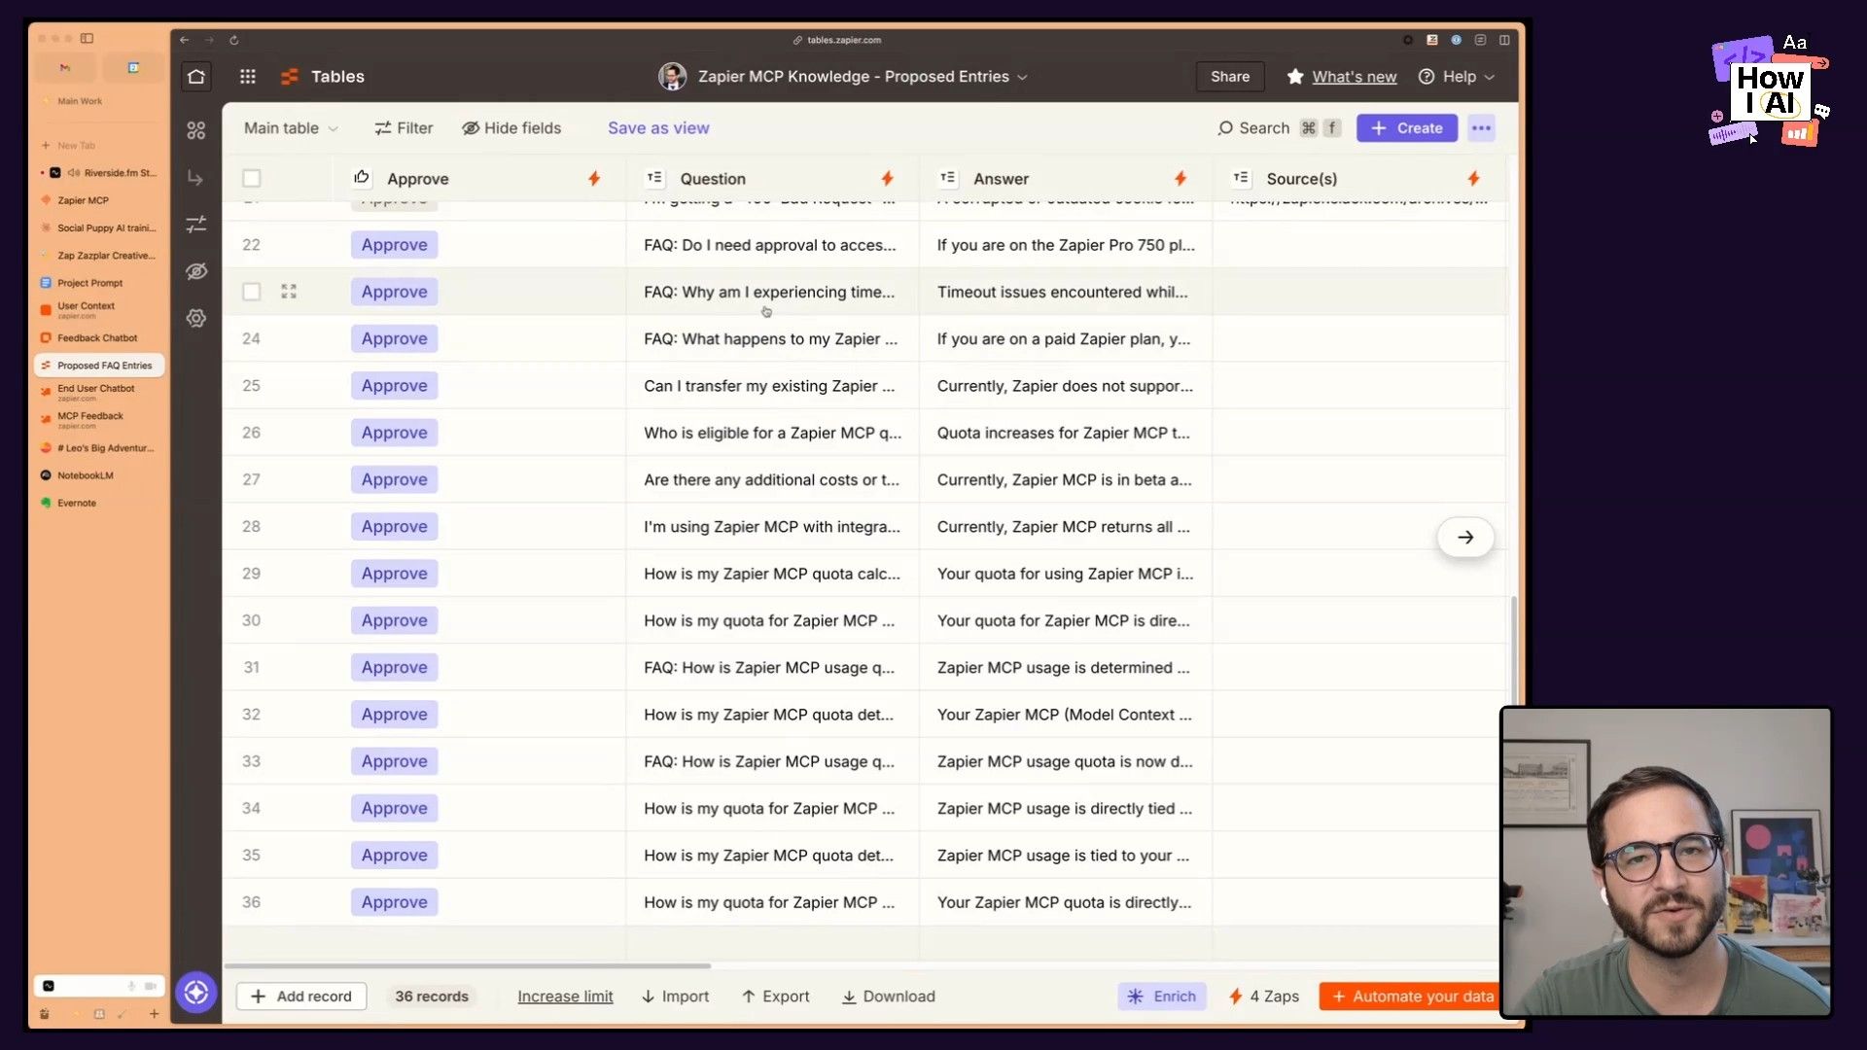Viewport: 1867px width, 1050px height.
Task: Reload the page with refresh icon
Action: click(x=234, y=40)
